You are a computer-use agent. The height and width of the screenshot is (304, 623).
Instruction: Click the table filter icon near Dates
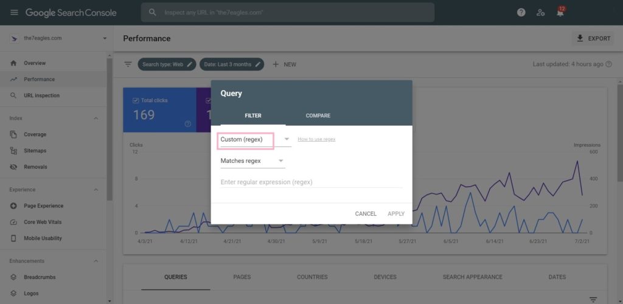[593, 299]
